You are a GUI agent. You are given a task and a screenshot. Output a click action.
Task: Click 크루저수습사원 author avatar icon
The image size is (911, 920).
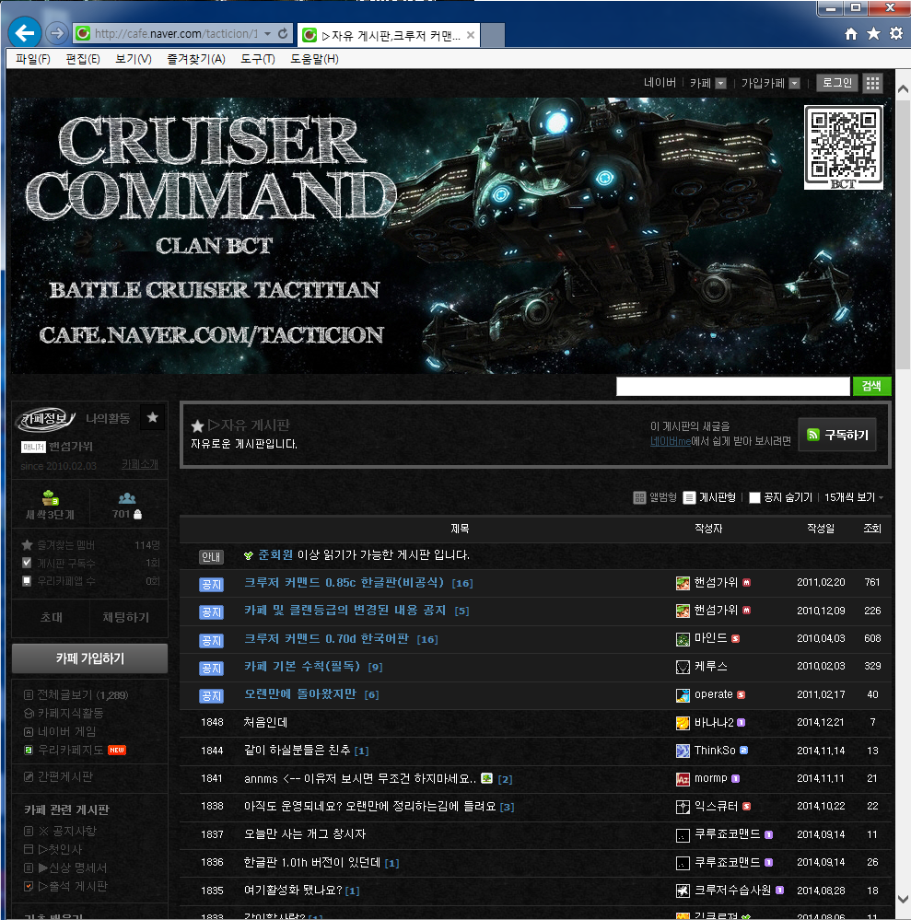pyautogui.click(x=683, y=891)
